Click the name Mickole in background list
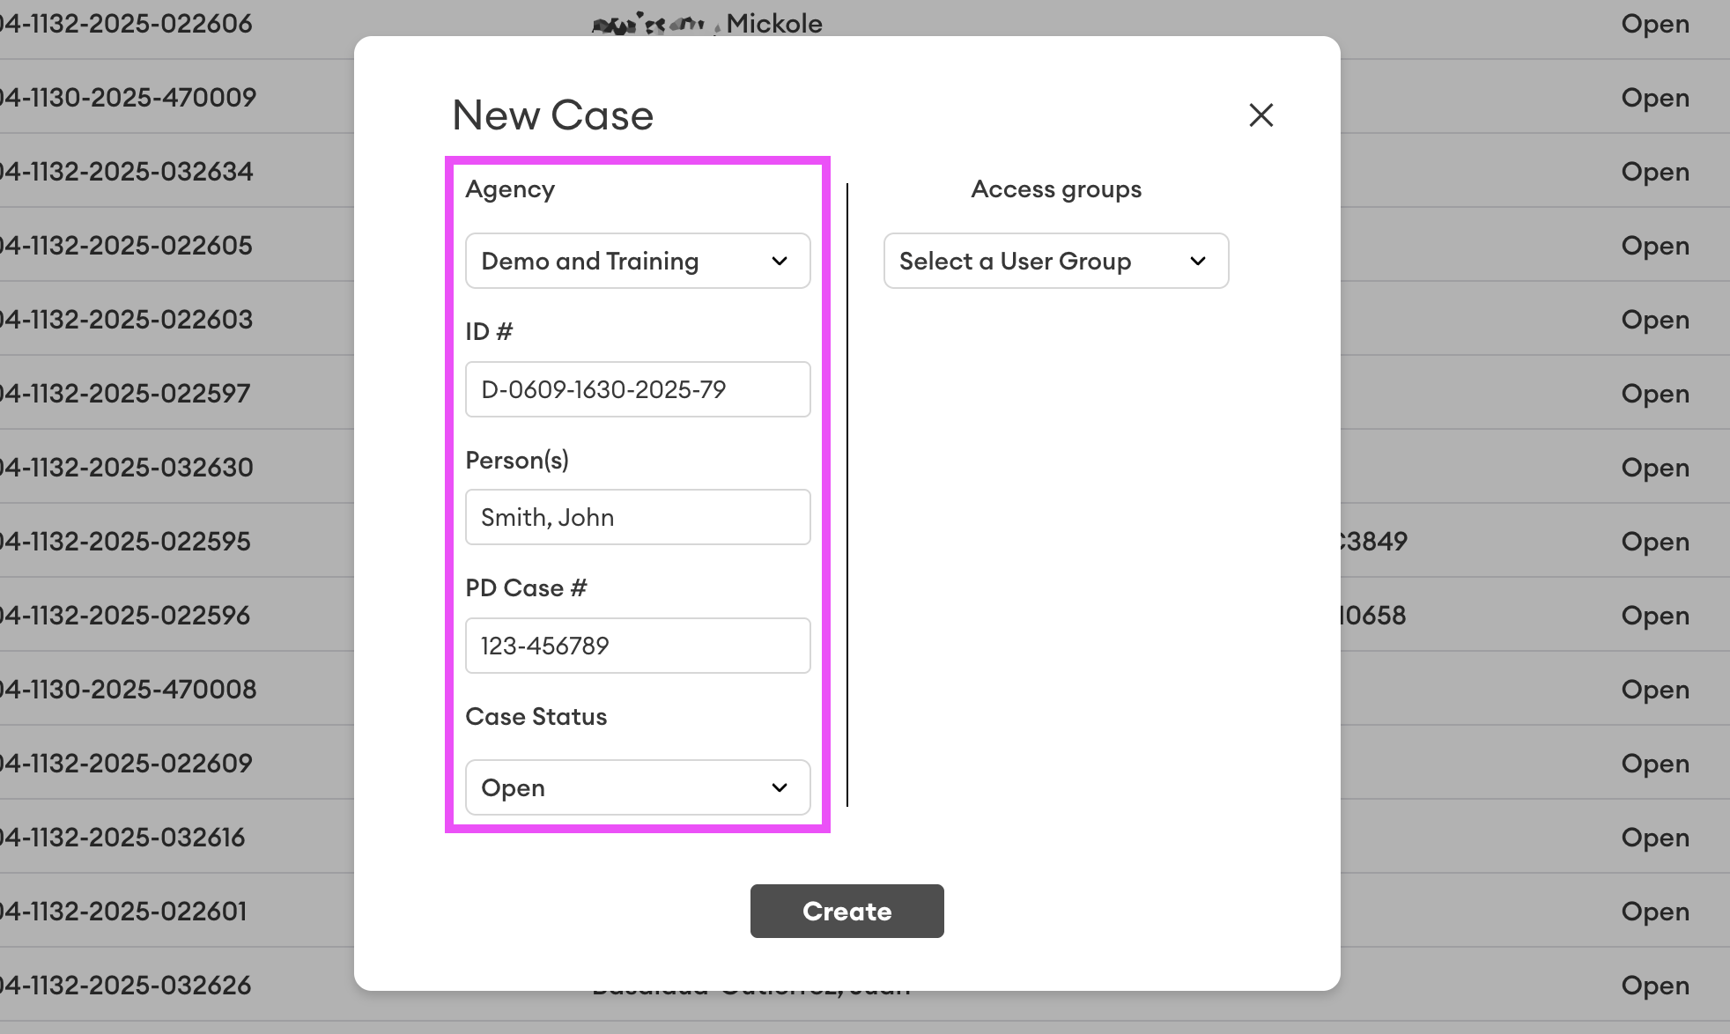The image size is (1730, 1034). point(774,24)
